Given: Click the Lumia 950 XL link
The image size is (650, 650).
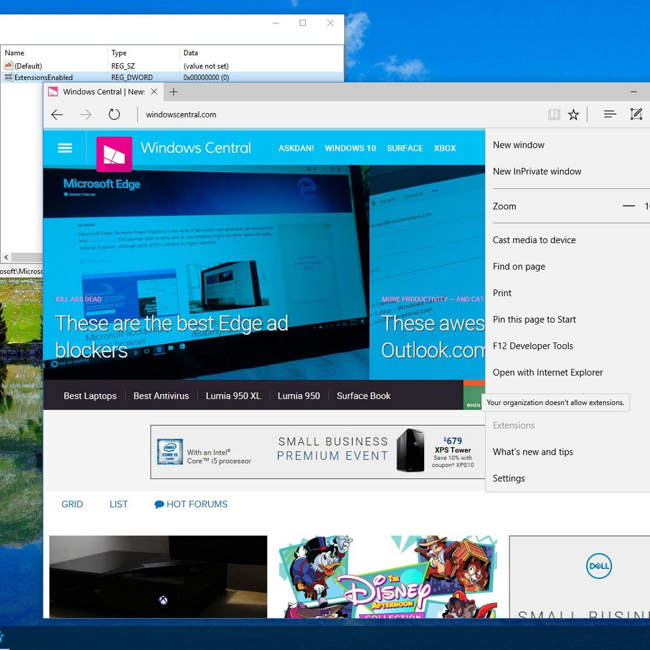Looking at the screenshot, I should pos(234,396).
